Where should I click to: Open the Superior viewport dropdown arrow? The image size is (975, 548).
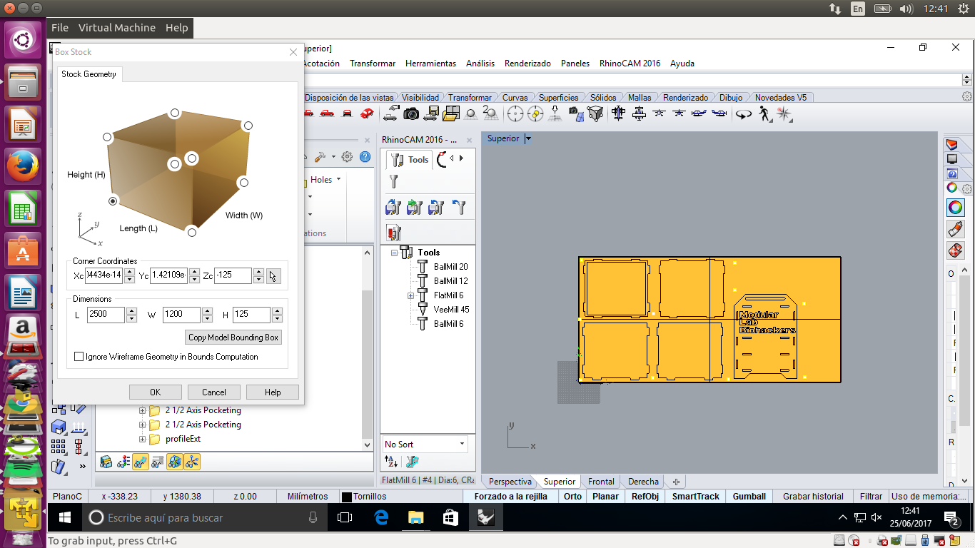[528, 139]
